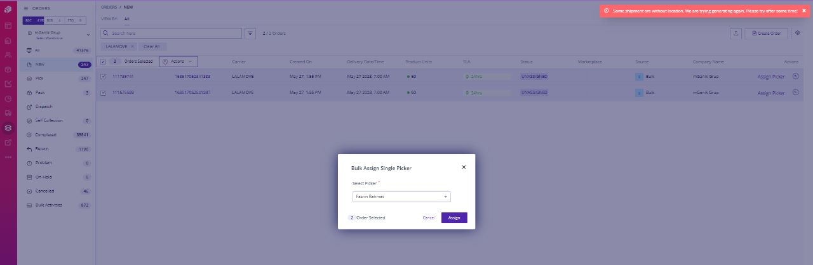Open the Dispatch sidebar item

coord(58,107)
